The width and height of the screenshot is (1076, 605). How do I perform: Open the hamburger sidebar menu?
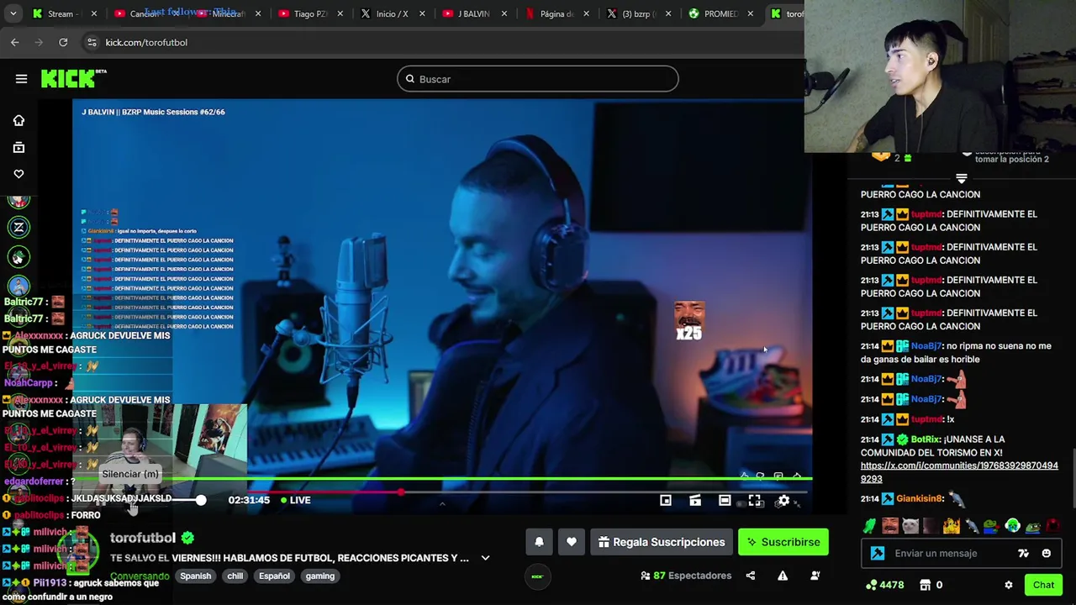pyautogui.click(x=21, y=79)
